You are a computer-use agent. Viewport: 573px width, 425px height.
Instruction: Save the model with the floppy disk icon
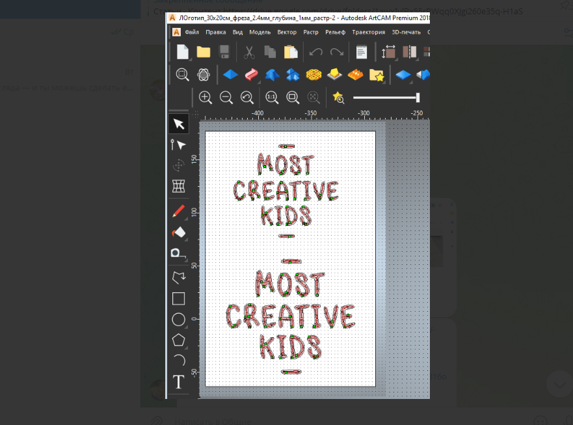tap(224, 52)
